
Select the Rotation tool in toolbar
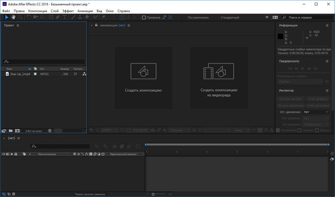pyautogui.click(x=29, y=17)
